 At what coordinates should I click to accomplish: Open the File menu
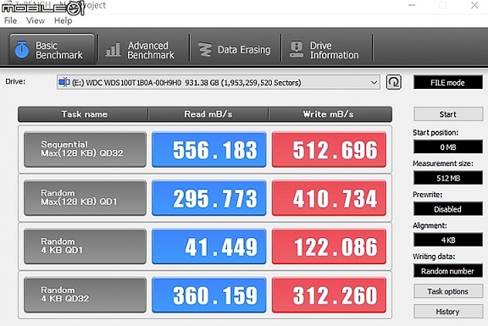coord(10,20)
